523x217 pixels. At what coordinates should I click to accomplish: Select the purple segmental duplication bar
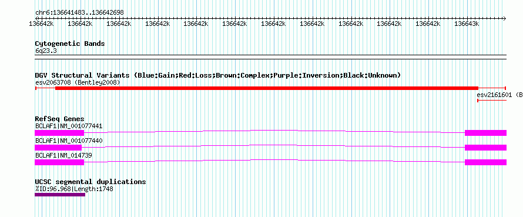coord(60,195)
